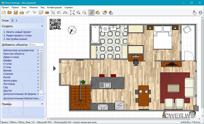204x124 pixels.
Task: Open the Этаж menu
Action: point(24,7)
